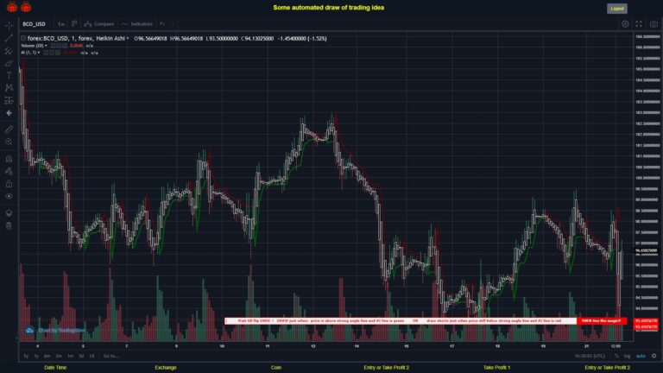Click the Compare button
Screen dimensions: 663x373
click(x=99, y=24)
